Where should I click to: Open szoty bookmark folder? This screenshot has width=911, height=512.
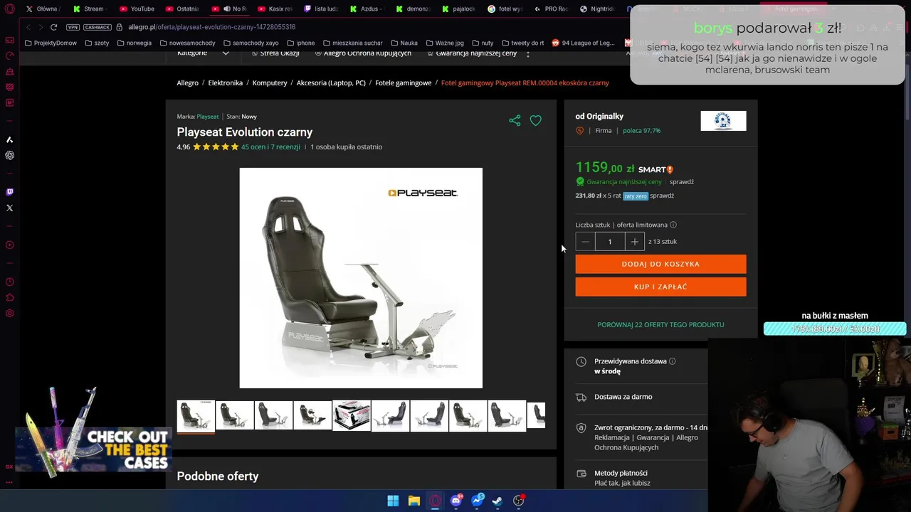pos(97,43)
